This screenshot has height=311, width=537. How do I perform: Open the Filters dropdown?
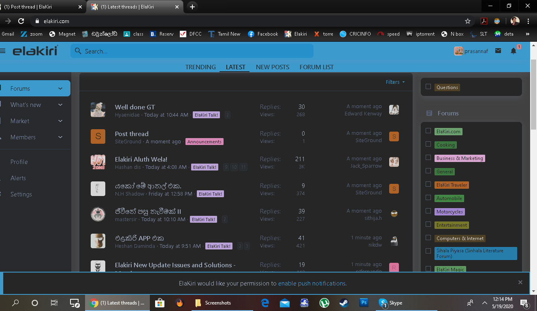click(x=395, y=82)
